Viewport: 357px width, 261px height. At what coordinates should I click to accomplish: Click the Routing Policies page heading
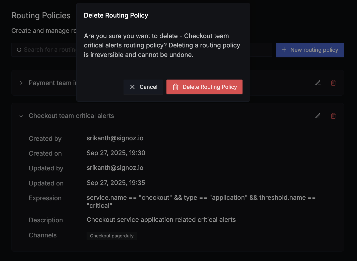[41, 16]
